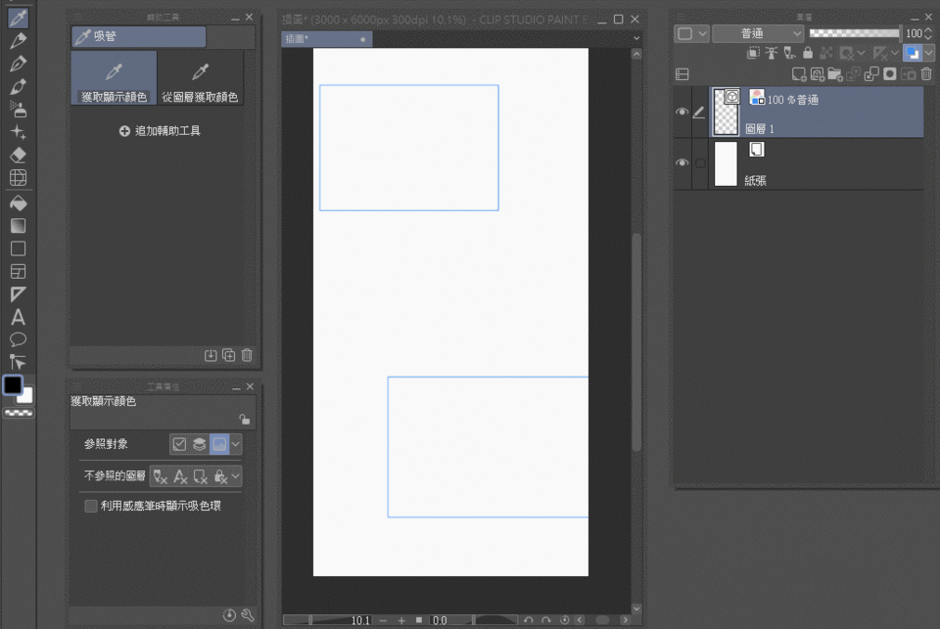Toggle layer color change blue square
The height and width of the screenshot is (629, 940).
pos(913,54)
